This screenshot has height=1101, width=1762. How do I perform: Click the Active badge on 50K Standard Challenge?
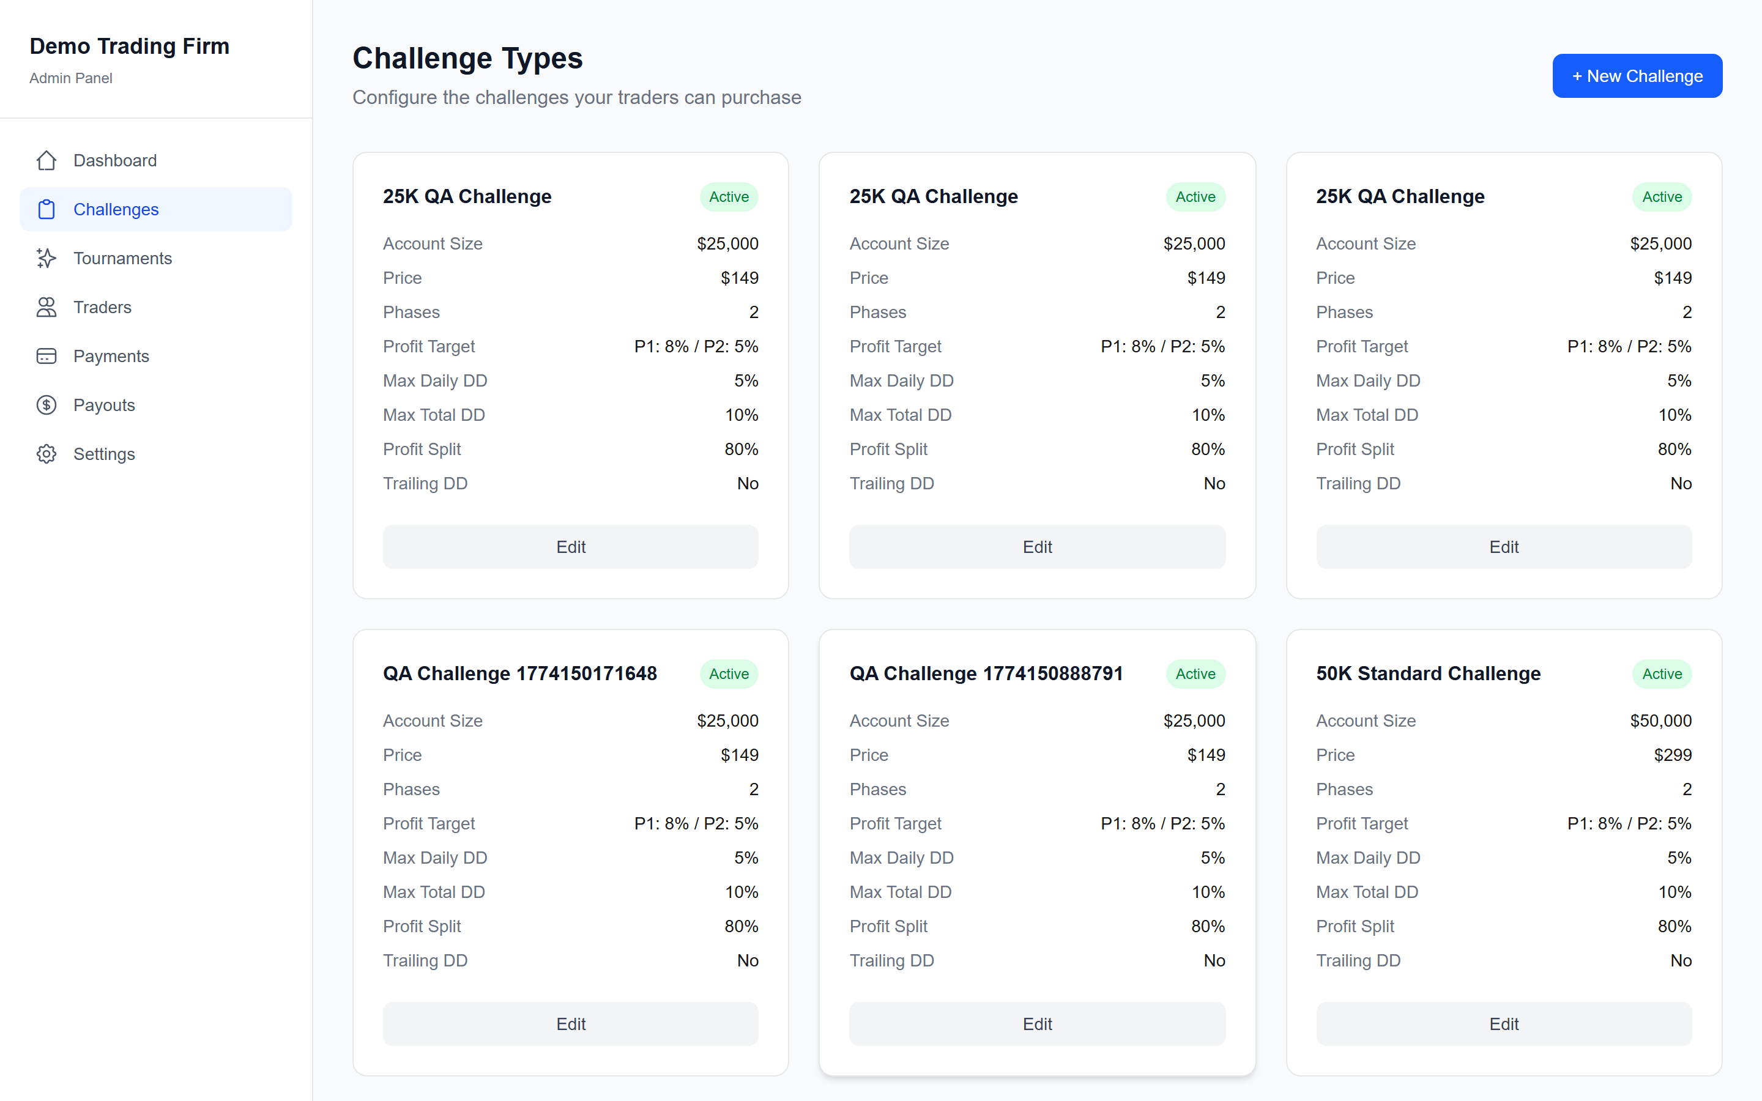point(1662,673)
